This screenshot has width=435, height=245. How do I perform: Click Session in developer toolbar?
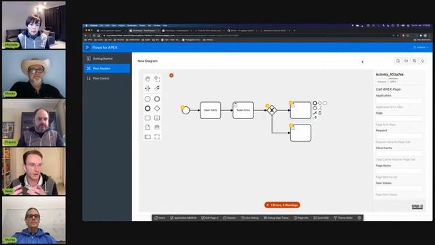tap(230, 218)
